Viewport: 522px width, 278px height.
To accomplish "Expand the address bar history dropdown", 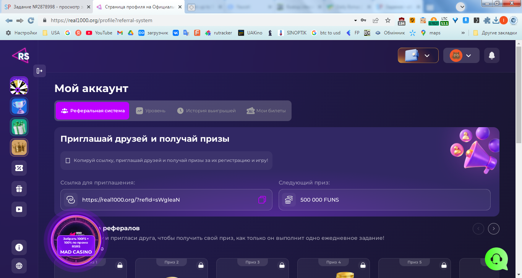I will point(355,20).
